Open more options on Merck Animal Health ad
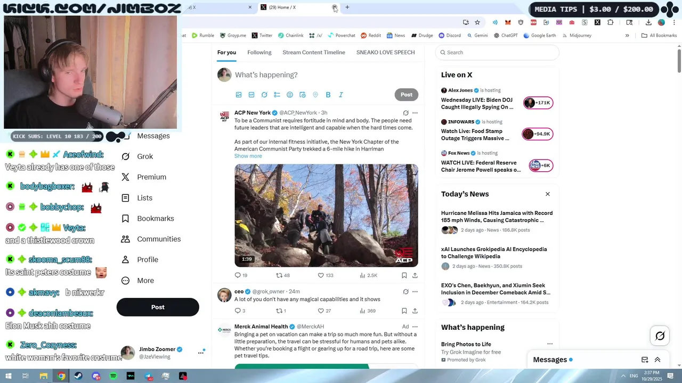 pos(415,327)
